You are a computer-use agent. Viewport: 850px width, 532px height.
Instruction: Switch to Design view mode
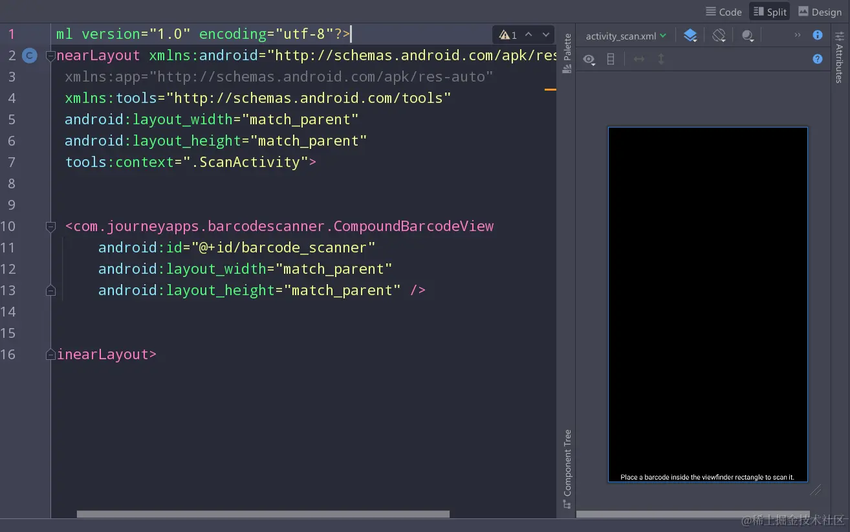coord(820,12)
